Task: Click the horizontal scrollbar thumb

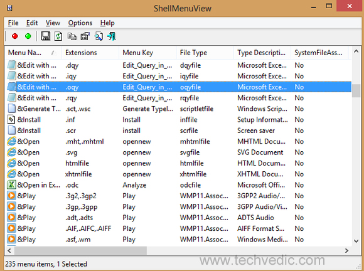Action: pos(80,250)
